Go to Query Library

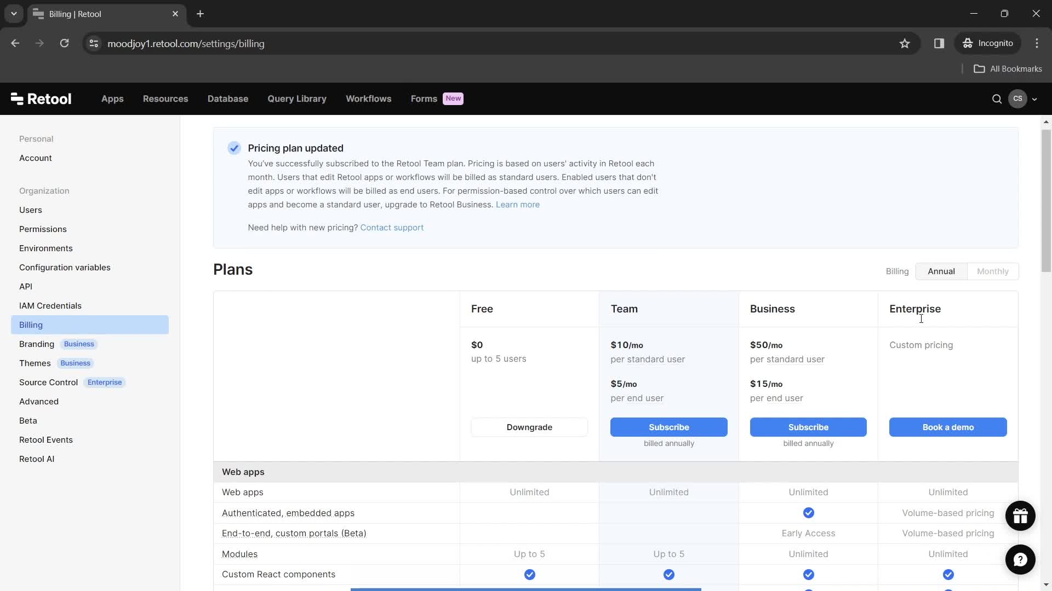297,99
